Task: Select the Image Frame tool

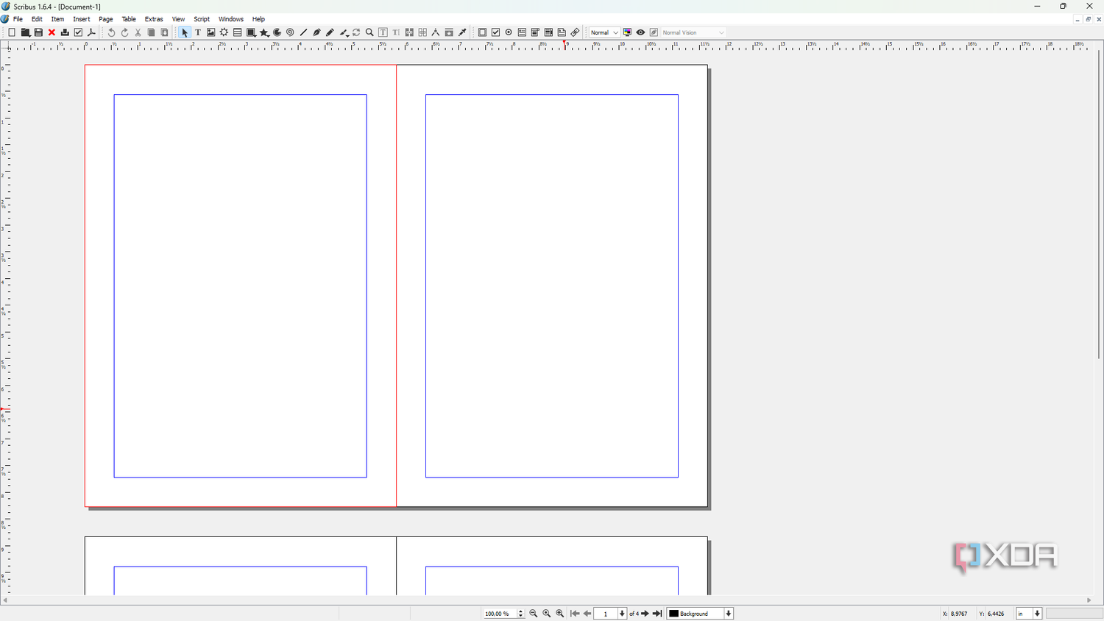Action: point(211,32)
